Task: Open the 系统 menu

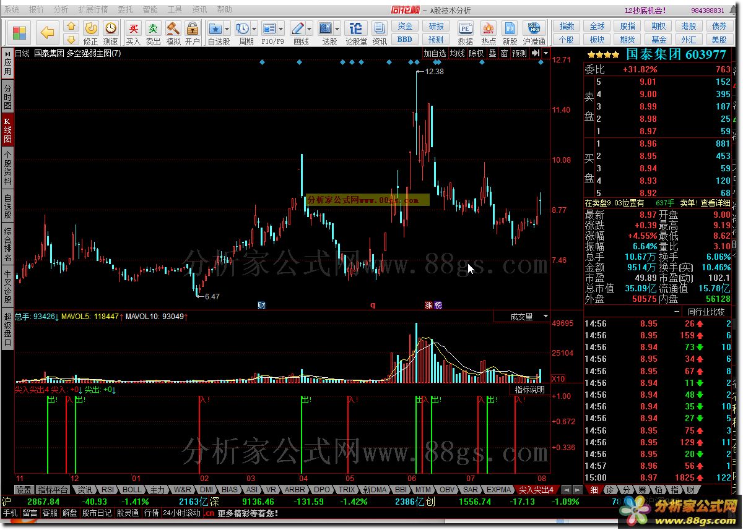Action: [12, 10]
